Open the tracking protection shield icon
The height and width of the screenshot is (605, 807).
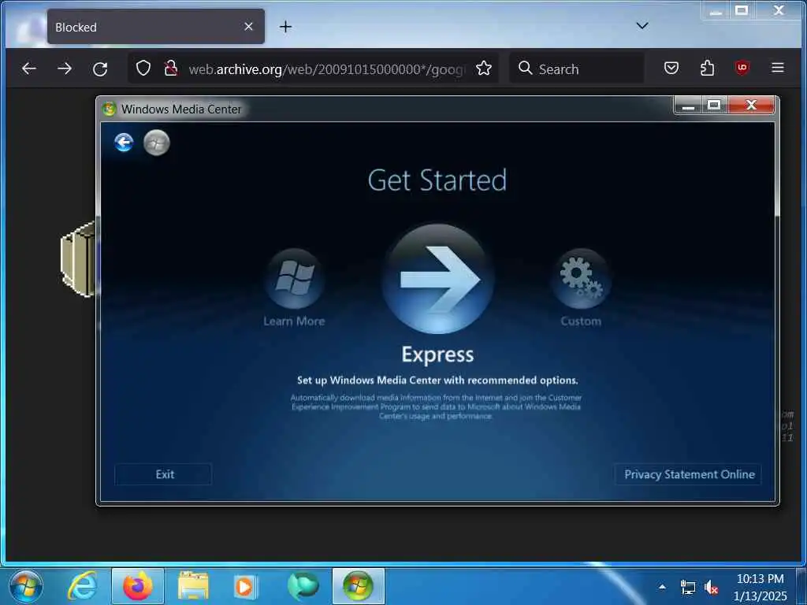coord(143,68)
